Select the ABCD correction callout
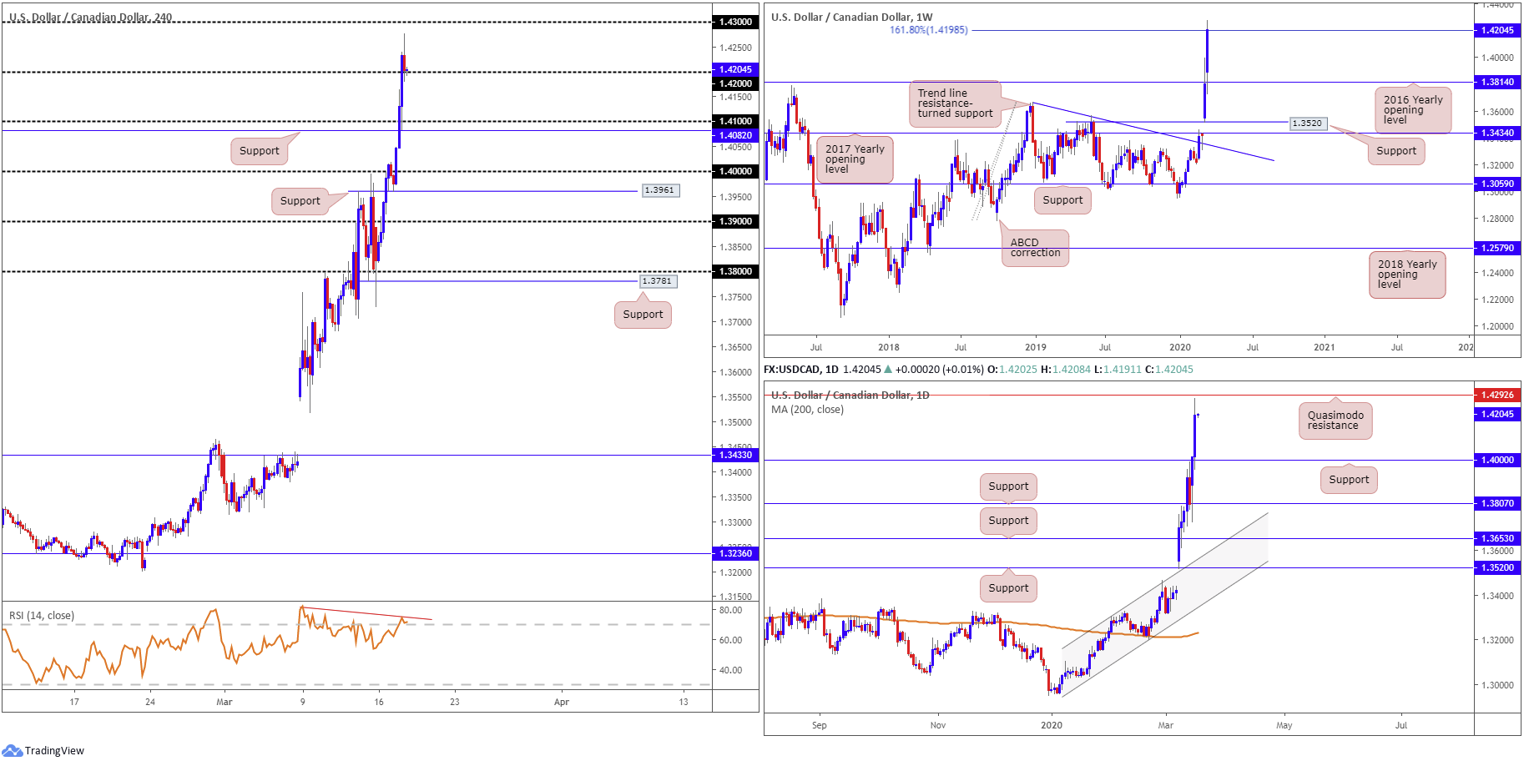The width and height of the screenshot is (1524, 761). click(x=1035, y=248)
